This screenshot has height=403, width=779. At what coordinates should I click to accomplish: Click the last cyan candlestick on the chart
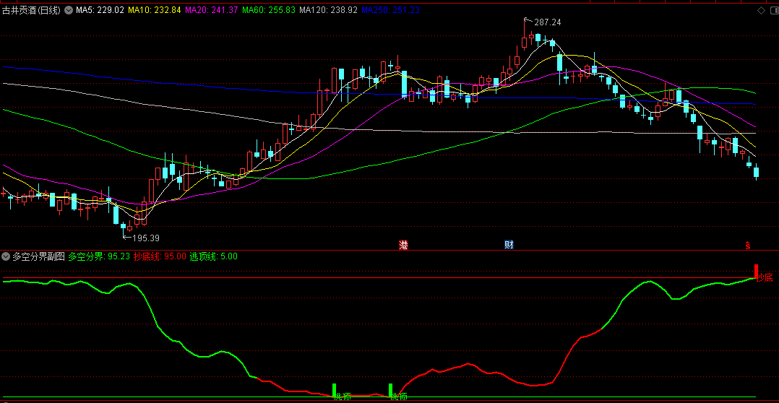pyautogui.click(x=756, y=172)
